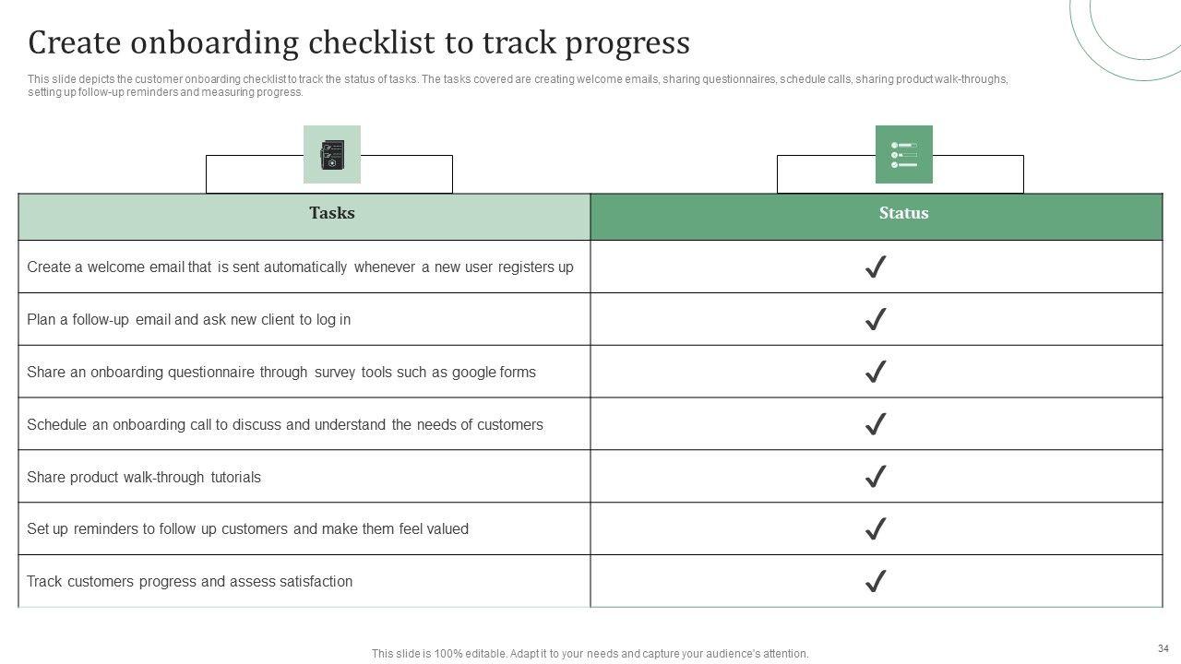
Task: Select the 'Plan a follow-up email' task text
Action: pos(188,320)
